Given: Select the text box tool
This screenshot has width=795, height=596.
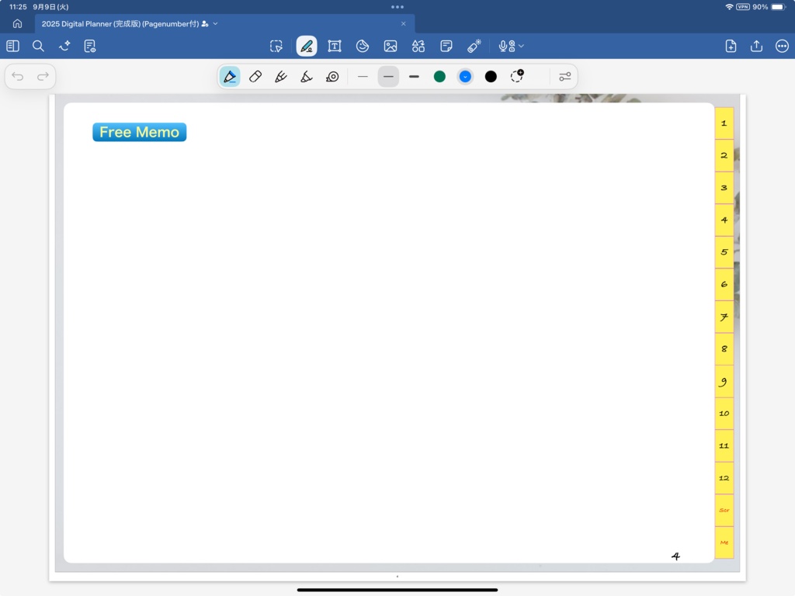Looking at the screenshot, I should click(x=335, y=46).
